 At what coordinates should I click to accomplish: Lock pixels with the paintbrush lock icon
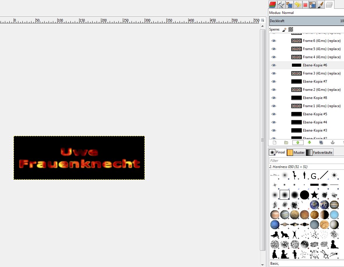pos(284,29)
